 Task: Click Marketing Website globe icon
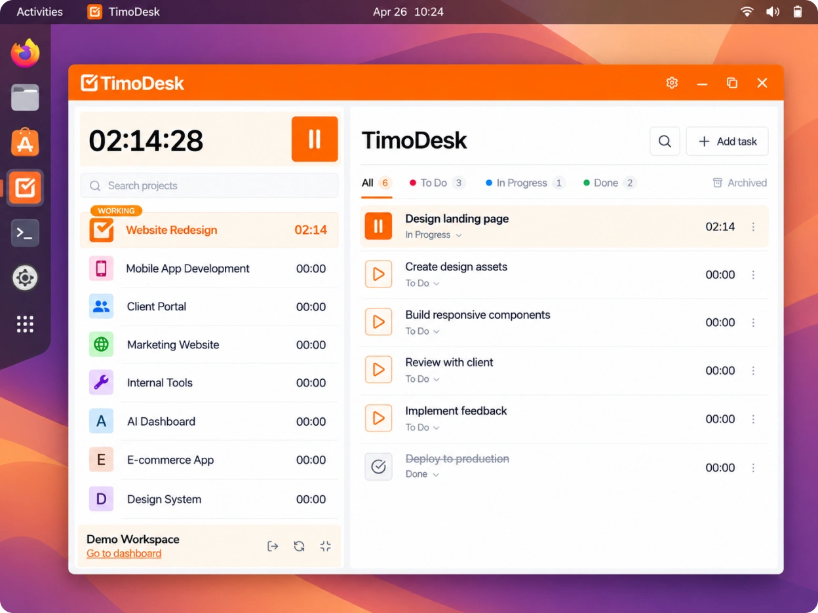click(102, 344)
